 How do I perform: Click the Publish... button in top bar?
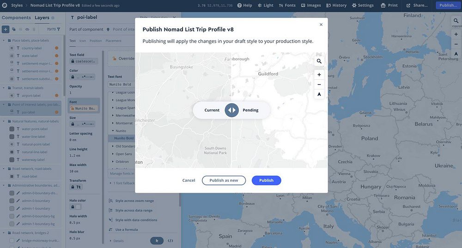[448, 5]
